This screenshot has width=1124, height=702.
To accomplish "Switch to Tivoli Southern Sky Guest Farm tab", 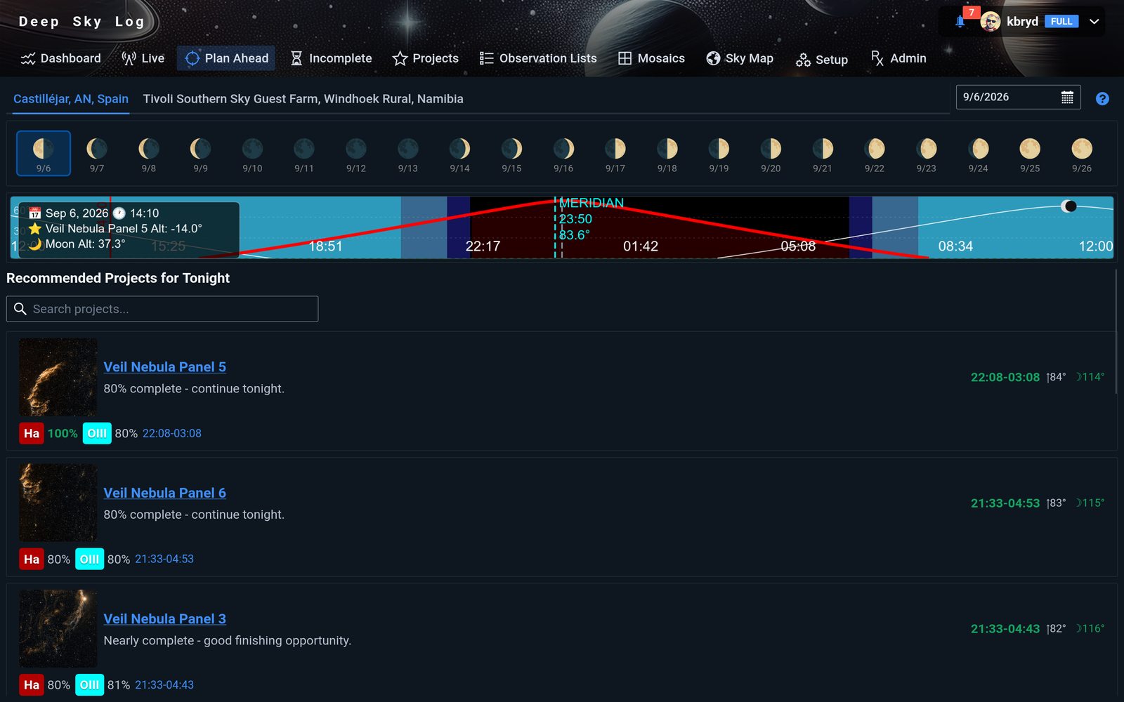I will click(x=303, y=99).
